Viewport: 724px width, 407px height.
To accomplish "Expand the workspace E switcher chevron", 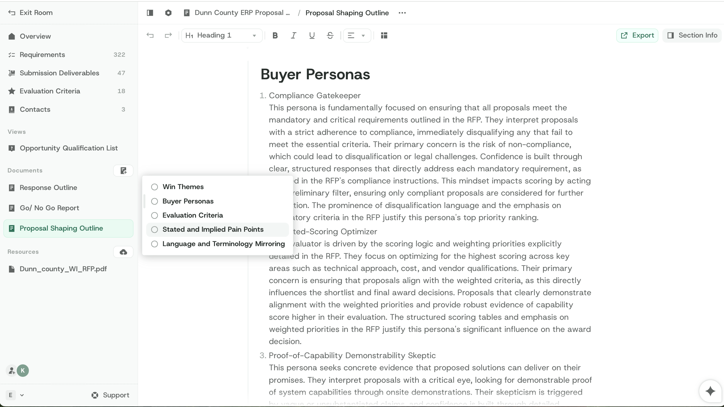I will click(22, 395).
